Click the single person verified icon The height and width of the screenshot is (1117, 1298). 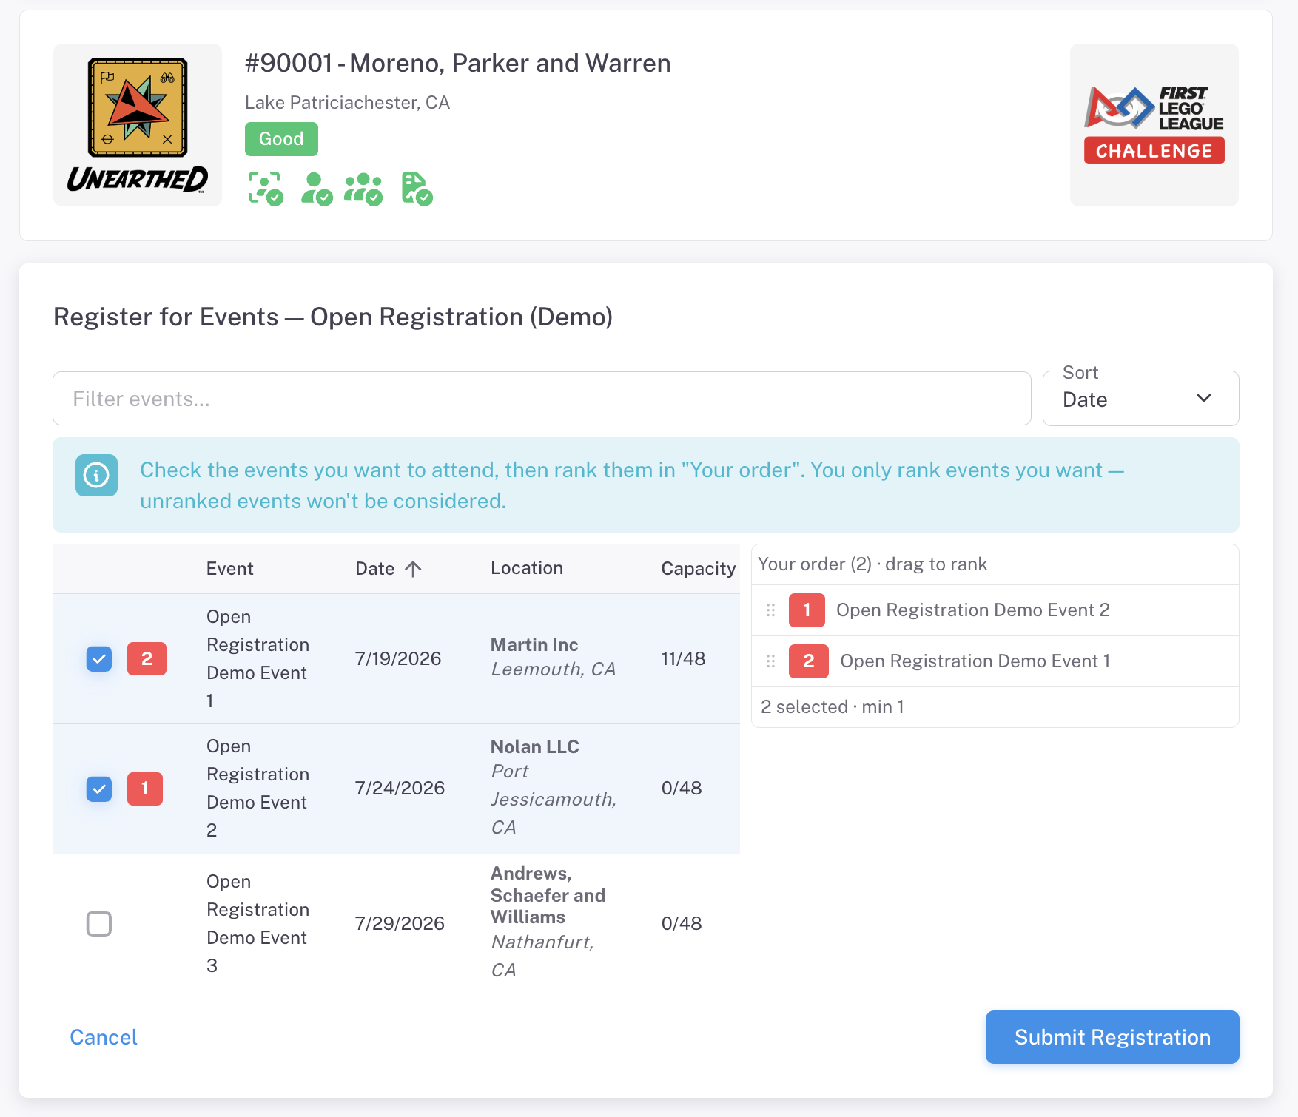pyautogui.click(x=317, y=188)
